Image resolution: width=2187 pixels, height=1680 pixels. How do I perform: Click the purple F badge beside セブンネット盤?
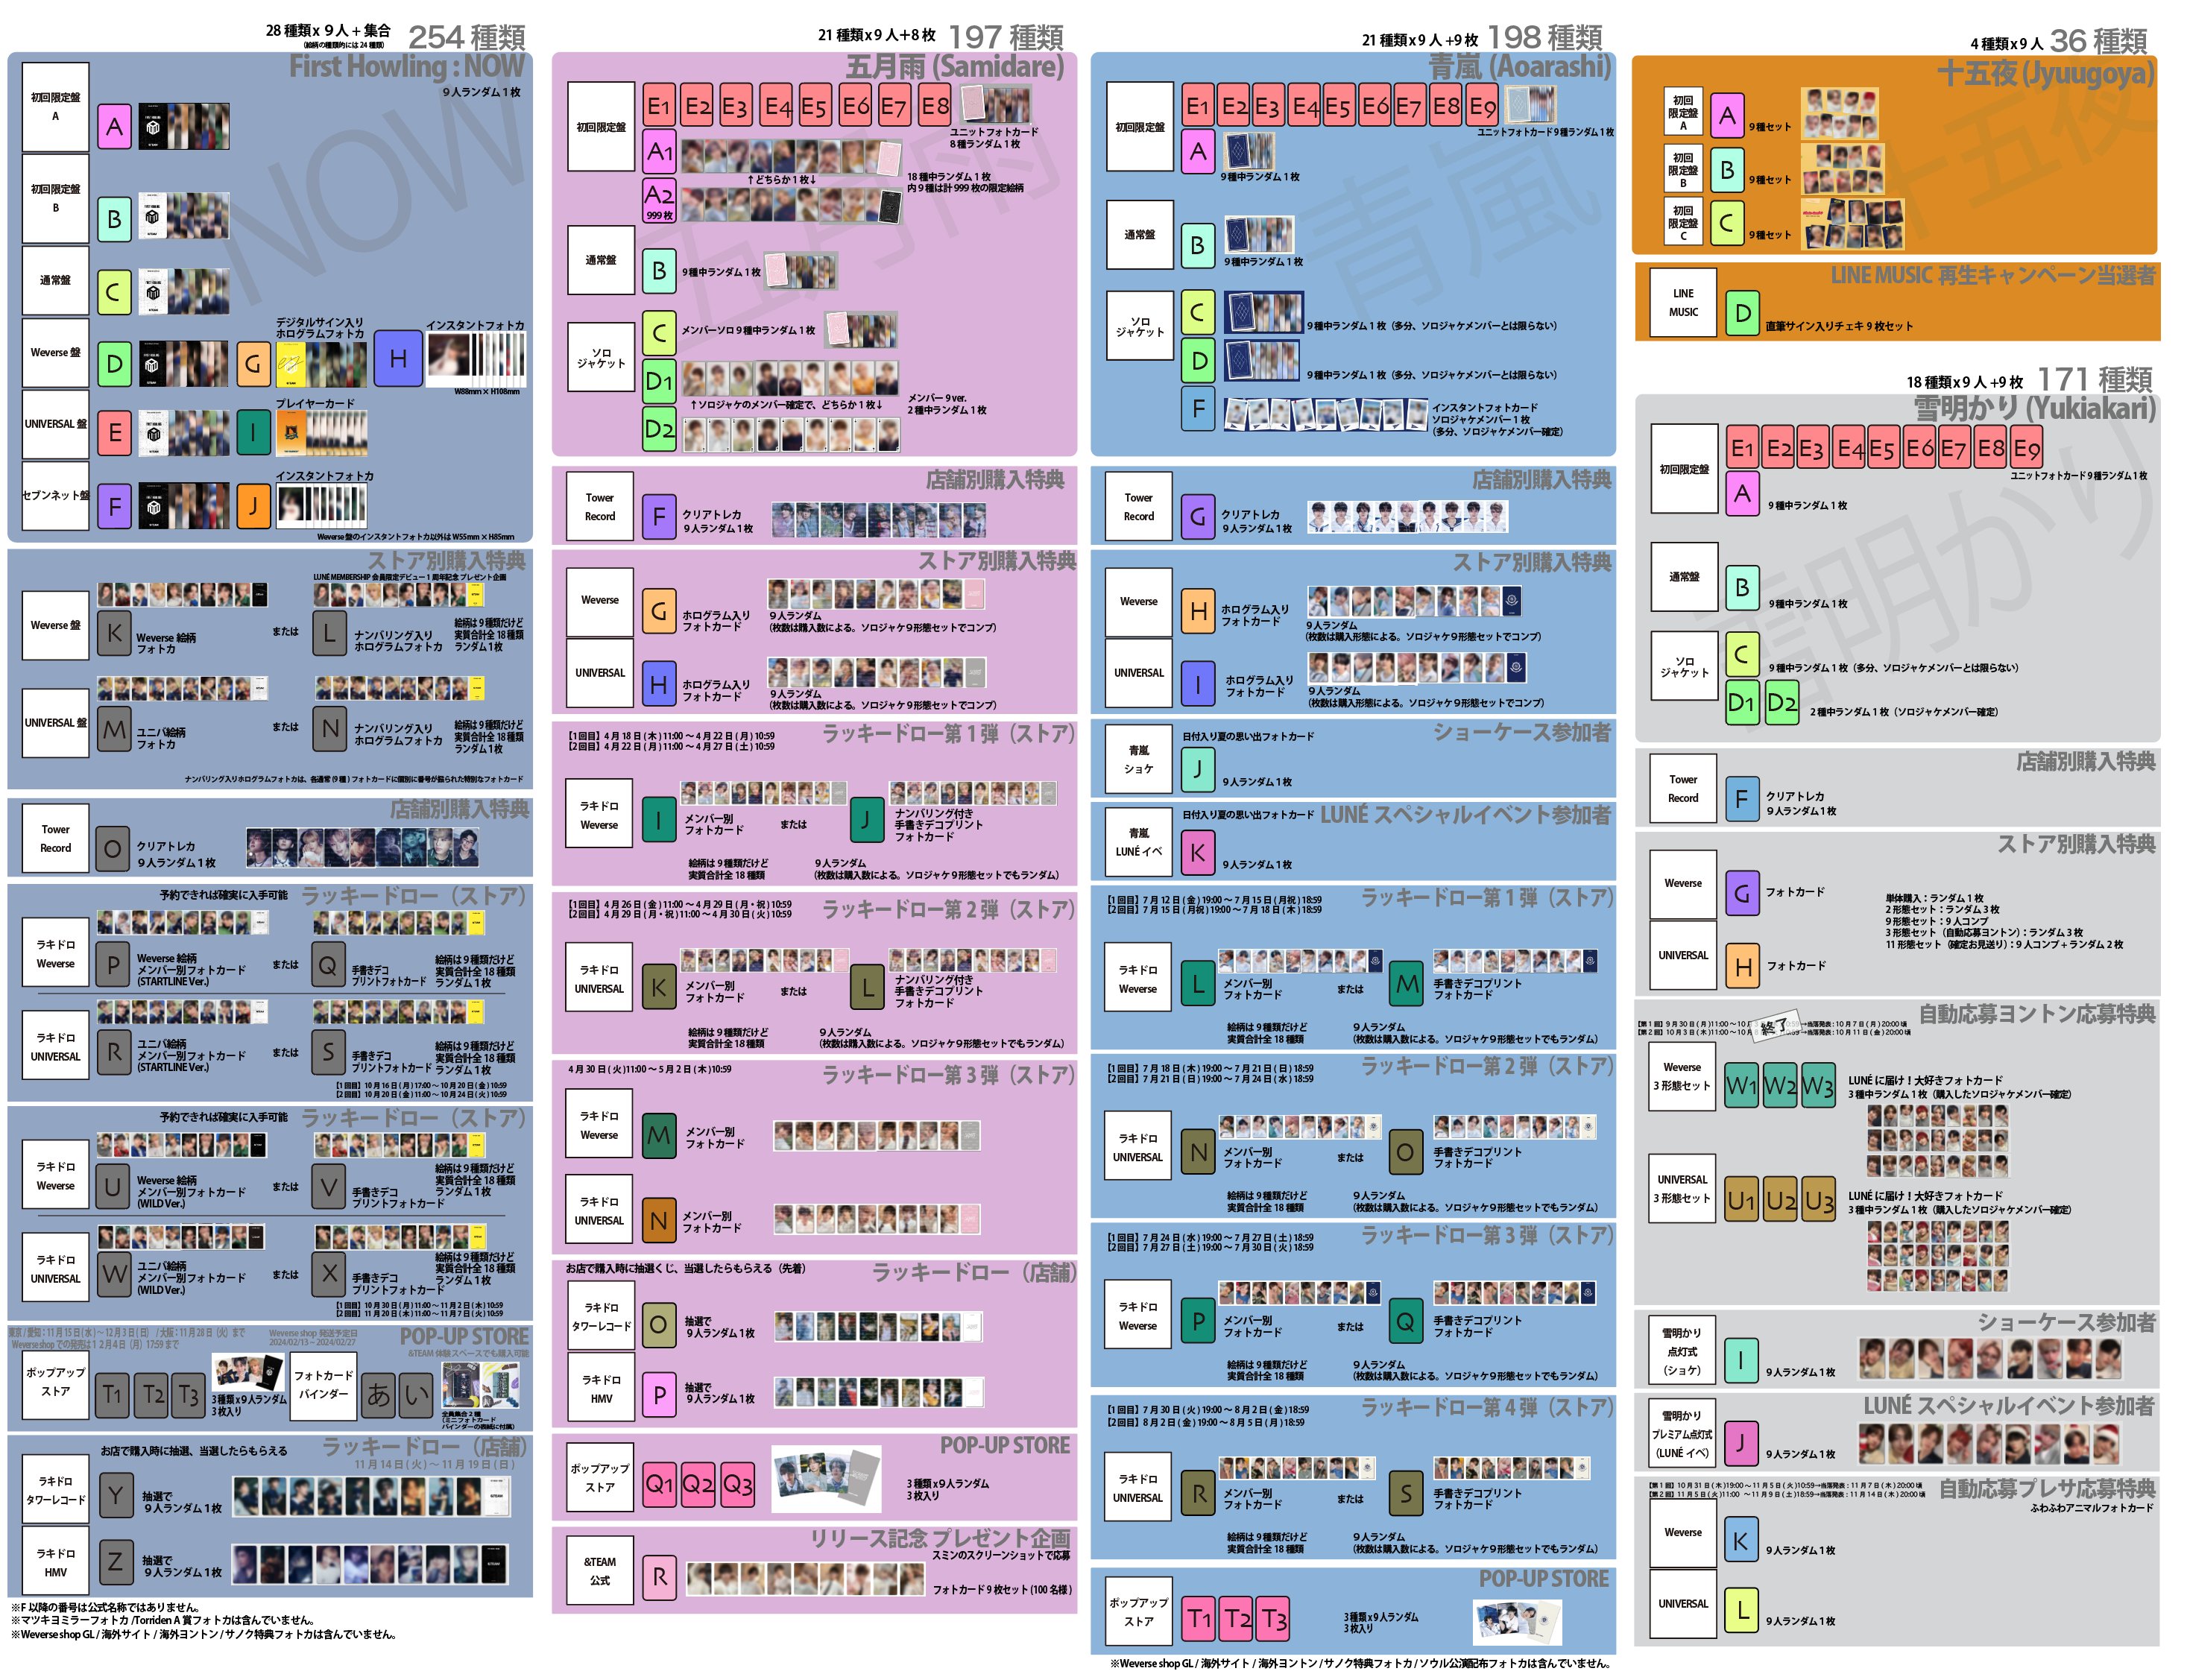[114, 505]
